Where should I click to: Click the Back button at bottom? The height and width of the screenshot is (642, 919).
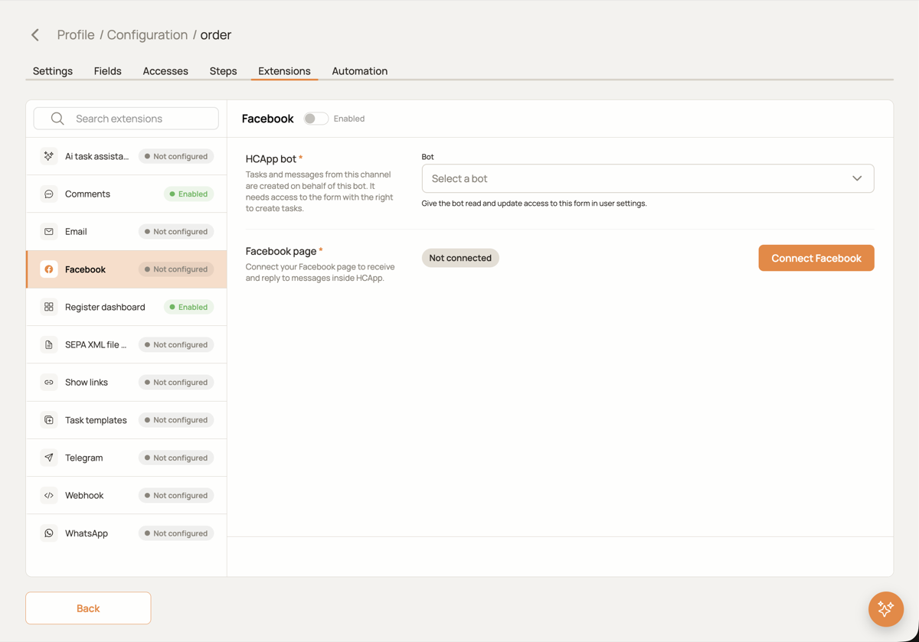point(88,608)
